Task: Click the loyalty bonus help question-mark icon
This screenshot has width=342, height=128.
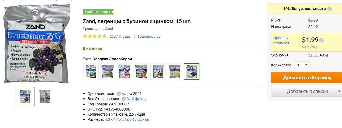Action: click(x=329, y=9)
